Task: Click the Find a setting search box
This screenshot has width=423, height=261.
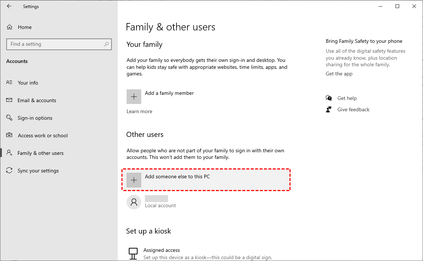Action: (x=55, y=44)
